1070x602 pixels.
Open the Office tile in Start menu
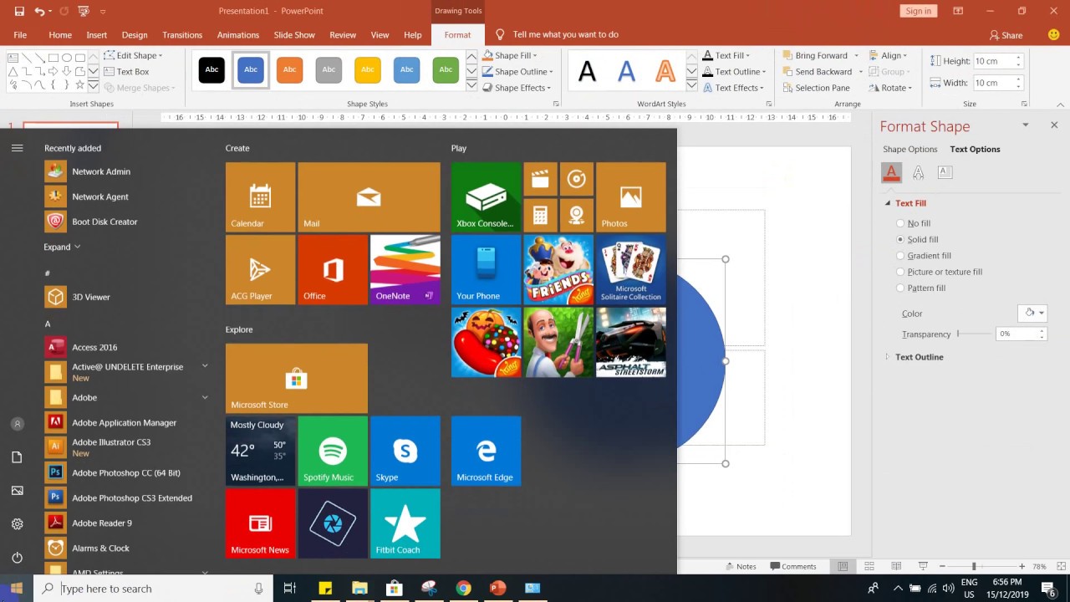point(333,269)
